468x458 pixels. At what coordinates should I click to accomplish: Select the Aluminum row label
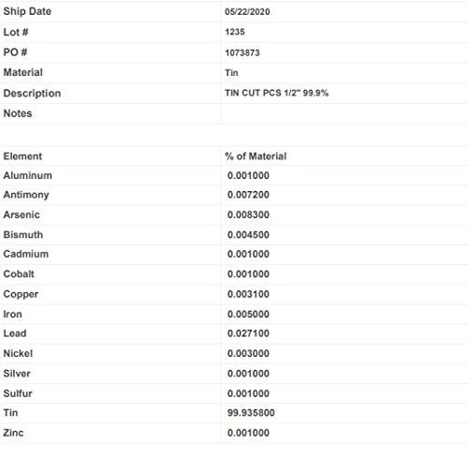pos(27,175)
